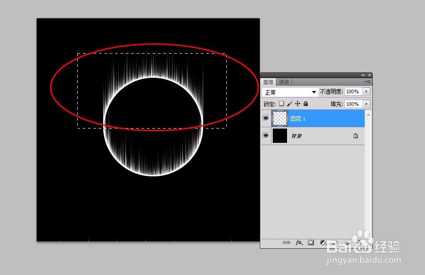
Task: Hide the 背景 layer
Action: [266, 135]
